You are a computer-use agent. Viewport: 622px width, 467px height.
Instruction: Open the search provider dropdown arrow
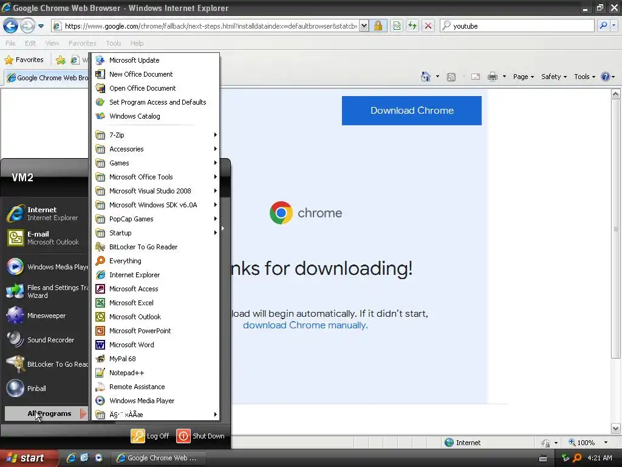click(613, 26)
